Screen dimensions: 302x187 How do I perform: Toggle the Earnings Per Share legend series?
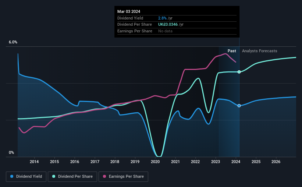click(x=123, y=177)
